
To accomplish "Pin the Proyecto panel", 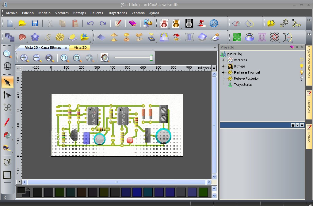I will coord(297,47).
